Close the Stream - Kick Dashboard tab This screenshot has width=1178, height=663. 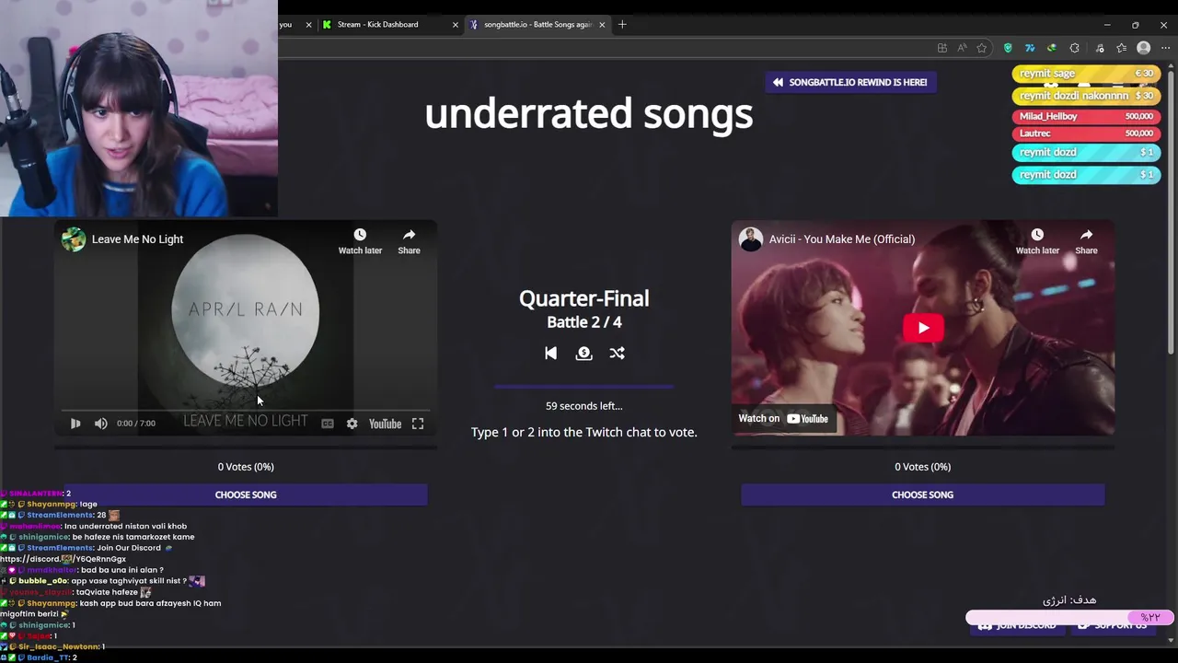pyautogui.click(x=455, y=25)
